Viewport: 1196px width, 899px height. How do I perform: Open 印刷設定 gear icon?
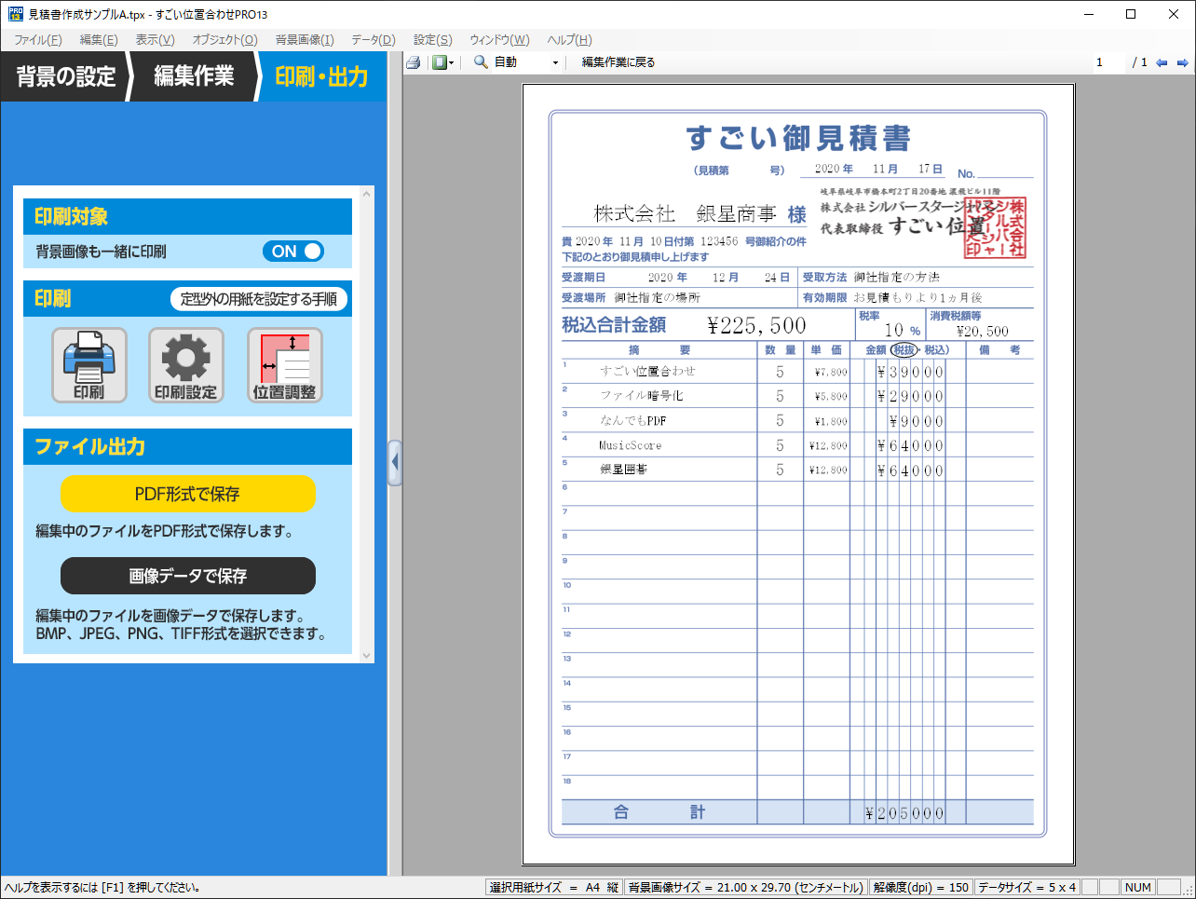[186, 365]
